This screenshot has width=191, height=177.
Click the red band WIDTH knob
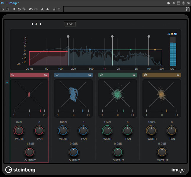click(18, 130)
